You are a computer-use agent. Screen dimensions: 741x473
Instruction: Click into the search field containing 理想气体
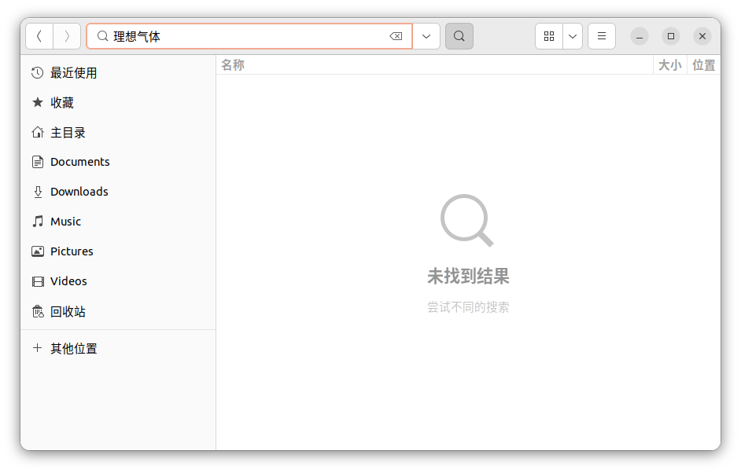[x=249, y=36]
